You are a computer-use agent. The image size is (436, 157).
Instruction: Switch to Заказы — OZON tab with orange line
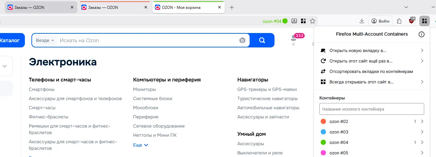click(115, 7)
